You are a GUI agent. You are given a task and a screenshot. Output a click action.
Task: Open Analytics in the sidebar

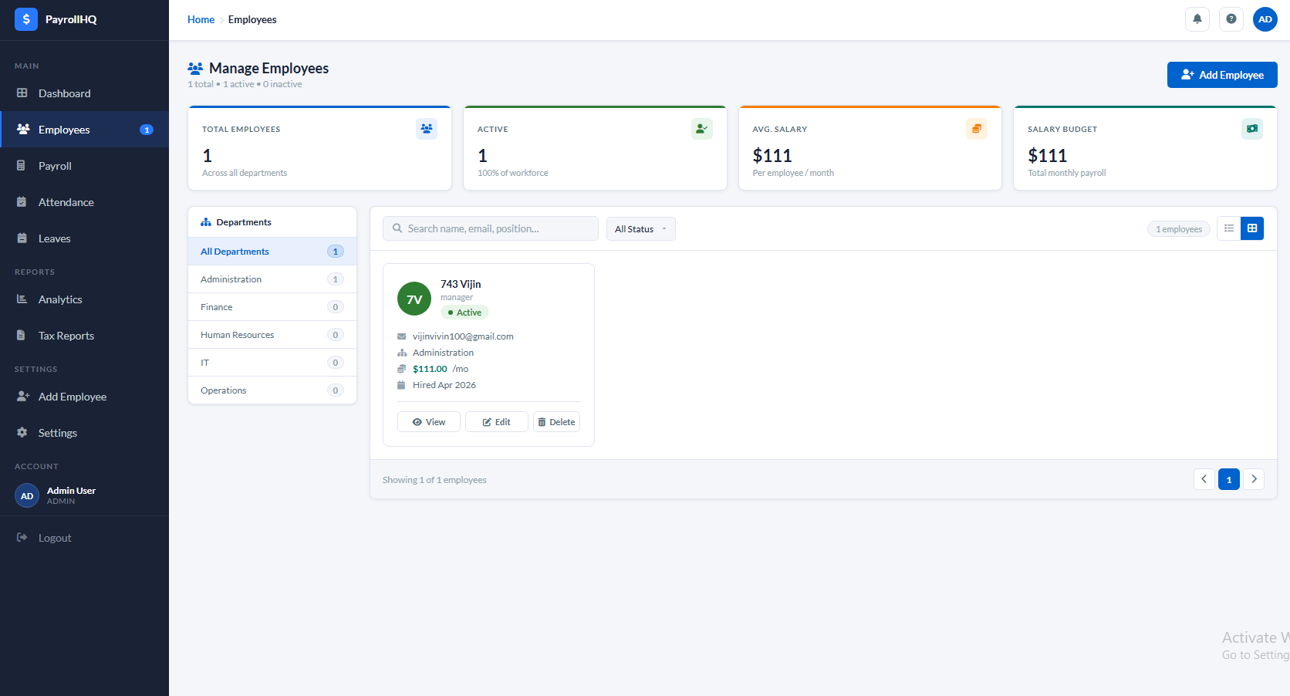(x=60, y=299)
